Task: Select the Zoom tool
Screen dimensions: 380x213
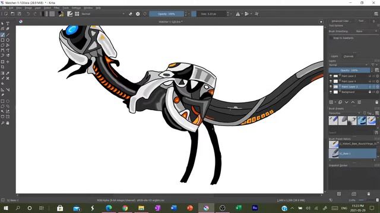Action: pyautogui.click(x=2, y=123)
